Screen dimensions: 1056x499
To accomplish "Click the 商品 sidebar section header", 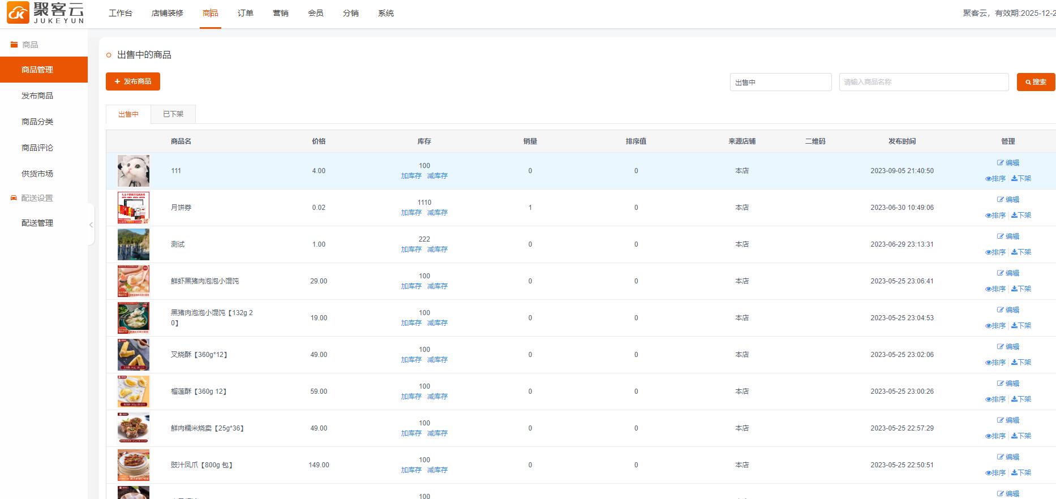I will (x=24, y=45).
